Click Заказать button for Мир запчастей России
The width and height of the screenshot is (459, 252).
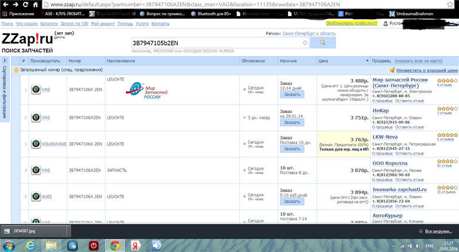292,94
